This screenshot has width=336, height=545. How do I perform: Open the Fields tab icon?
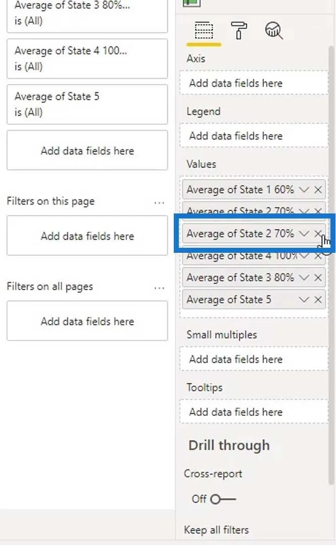(204, 31)
